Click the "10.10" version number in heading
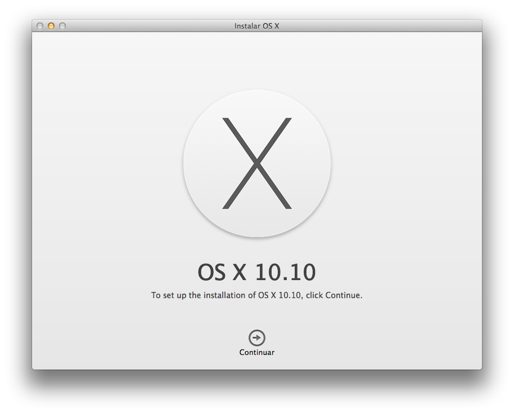This screenshot has width=514, height=414. tap(286, 273)
